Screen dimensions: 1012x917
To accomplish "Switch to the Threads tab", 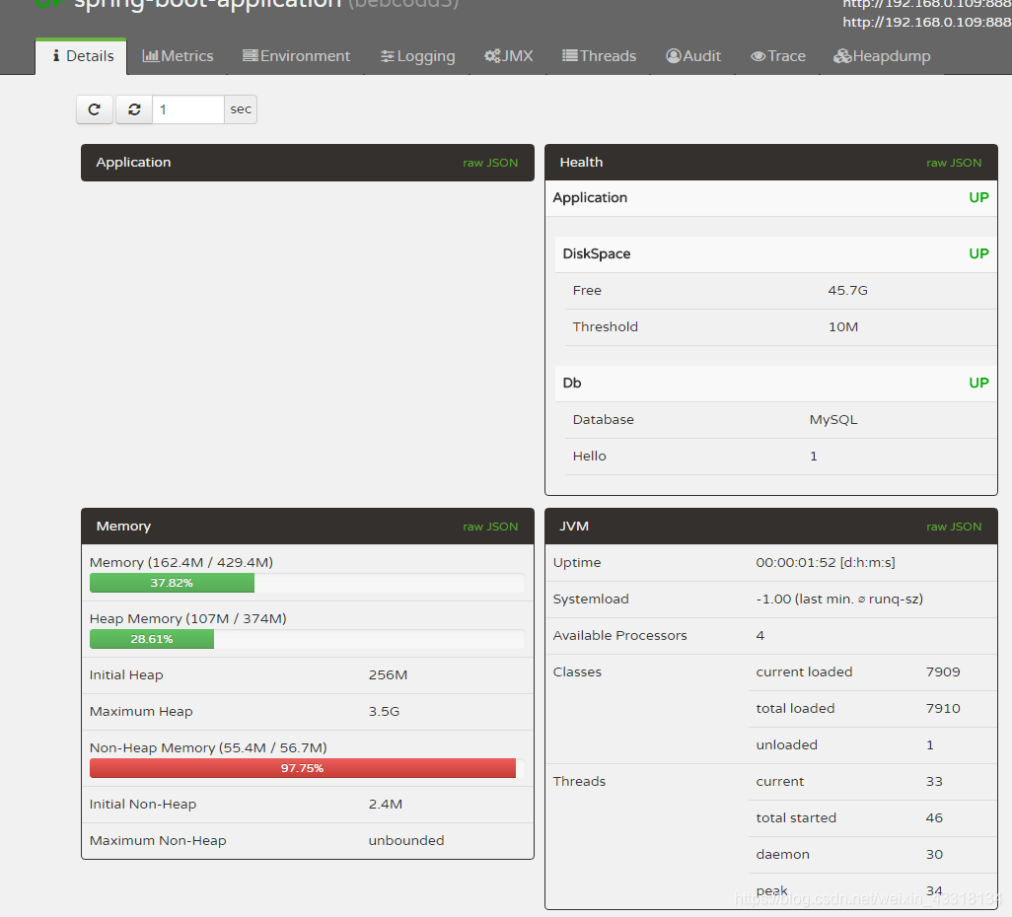I will tap(599, 56).
